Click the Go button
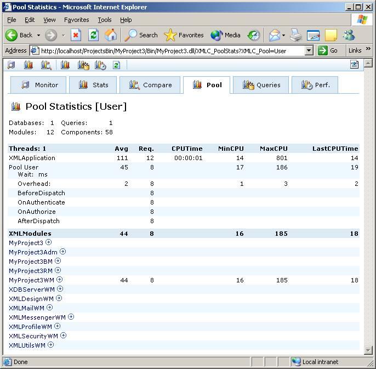Screen dimensions: 376x369 point(329,50)
